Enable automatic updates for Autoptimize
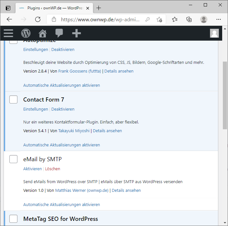The image size is (228, 226). (x=61, y=85)
